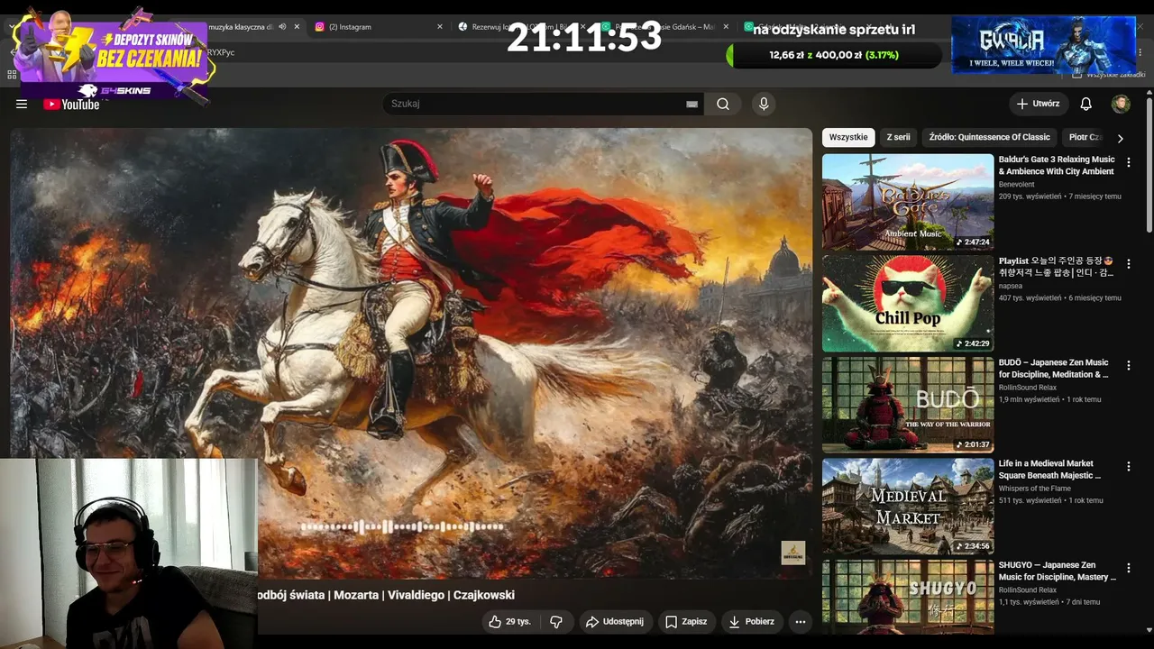
Task: Click the search magnifier button
Action: [x=723, y=104]
